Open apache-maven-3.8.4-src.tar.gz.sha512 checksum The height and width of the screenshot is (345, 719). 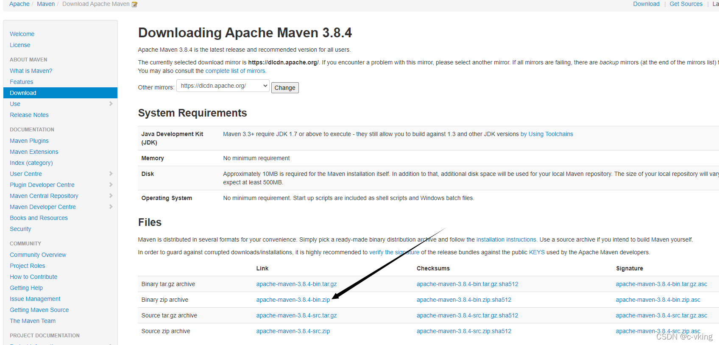[467, 315]
